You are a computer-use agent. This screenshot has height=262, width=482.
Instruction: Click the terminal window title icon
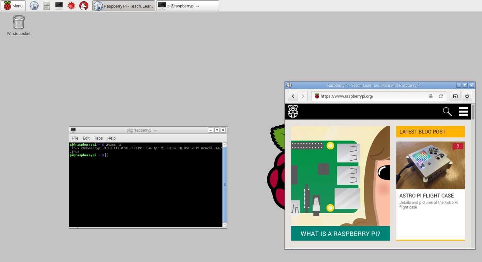click(x=73, y=130)
